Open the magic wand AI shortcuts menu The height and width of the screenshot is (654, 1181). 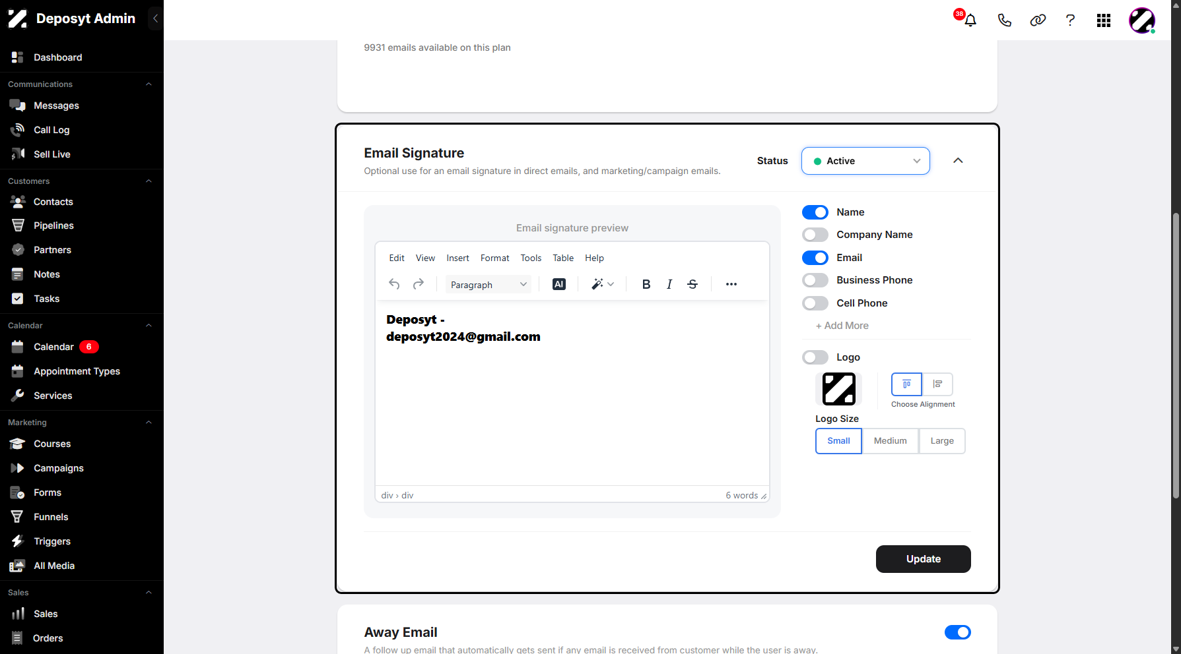[603, 284]
